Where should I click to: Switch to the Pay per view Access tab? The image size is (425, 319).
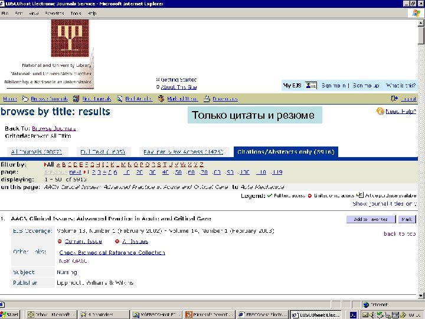pos(183,152)
